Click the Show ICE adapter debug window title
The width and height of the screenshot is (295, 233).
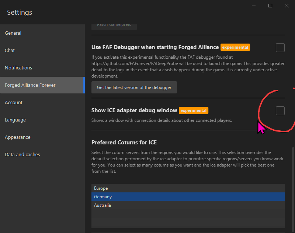pyautogui.click(x=134, y=110)
